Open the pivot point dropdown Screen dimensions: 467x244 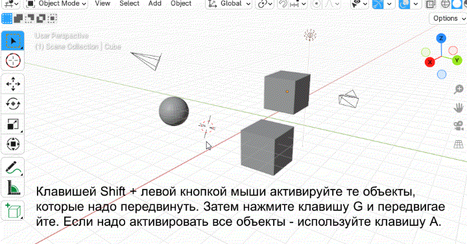[x=265, y=4]
